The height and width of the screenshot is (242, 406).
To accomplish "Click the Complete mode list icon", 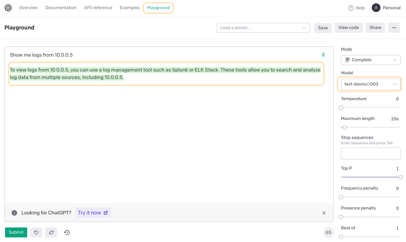I will [x=347, y=60].
